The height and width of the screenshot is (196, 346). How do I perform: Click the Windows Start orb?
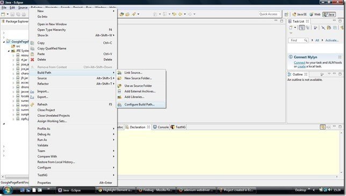pos(7,190)
